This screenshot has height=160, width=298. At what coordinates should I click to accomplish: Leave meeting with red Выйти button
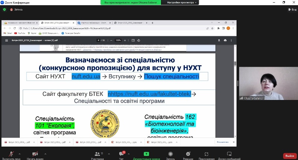(x=290, y=156)
